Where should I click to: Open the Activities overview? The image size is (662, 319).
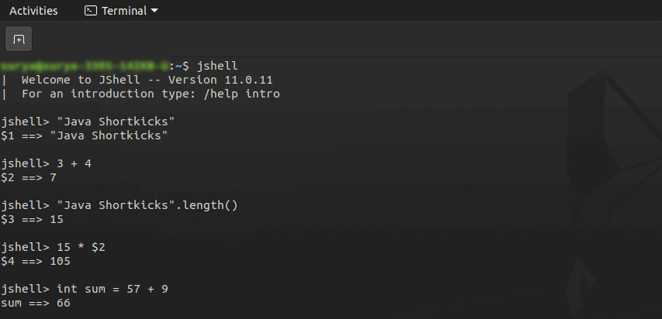(x=33, y=11)
